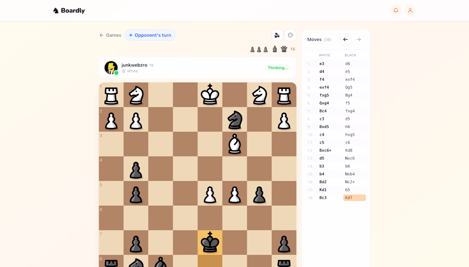The image size is (469, 267).
Task: Select the white pawn on c5
Action: (235, 193)
